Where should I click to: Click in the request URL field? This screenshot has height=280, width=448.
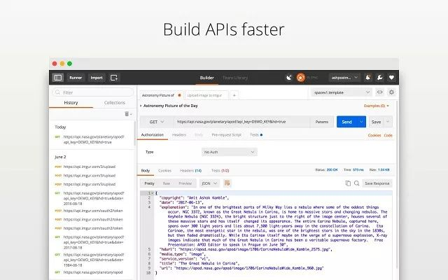242,122
